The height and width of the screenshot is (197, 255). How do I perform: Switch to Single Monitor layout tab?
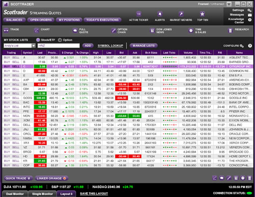pos(42,194)
